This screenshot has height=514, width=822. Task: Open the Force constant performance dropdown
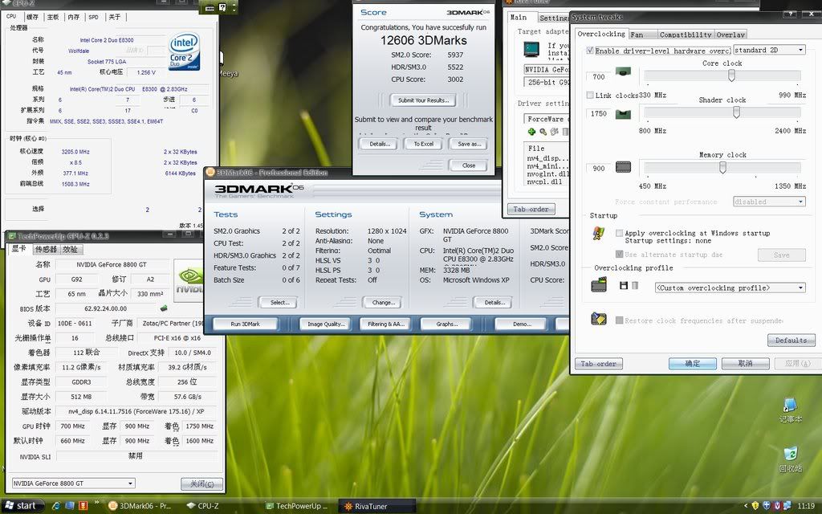click(x=769, y=202)
